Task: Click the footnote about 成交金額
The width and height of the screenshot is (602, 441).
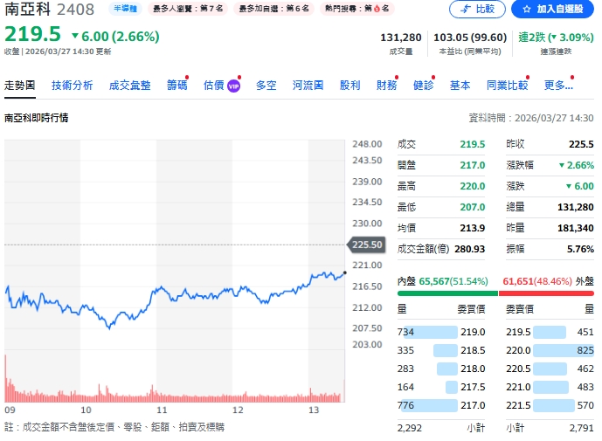Action: (x=114, y=427)
